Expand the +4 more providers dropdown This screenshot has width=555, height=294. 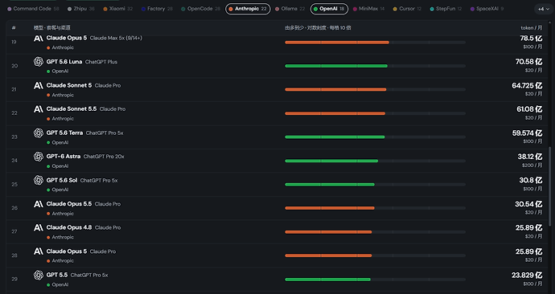pyautogui.click(x=543, y=9)
